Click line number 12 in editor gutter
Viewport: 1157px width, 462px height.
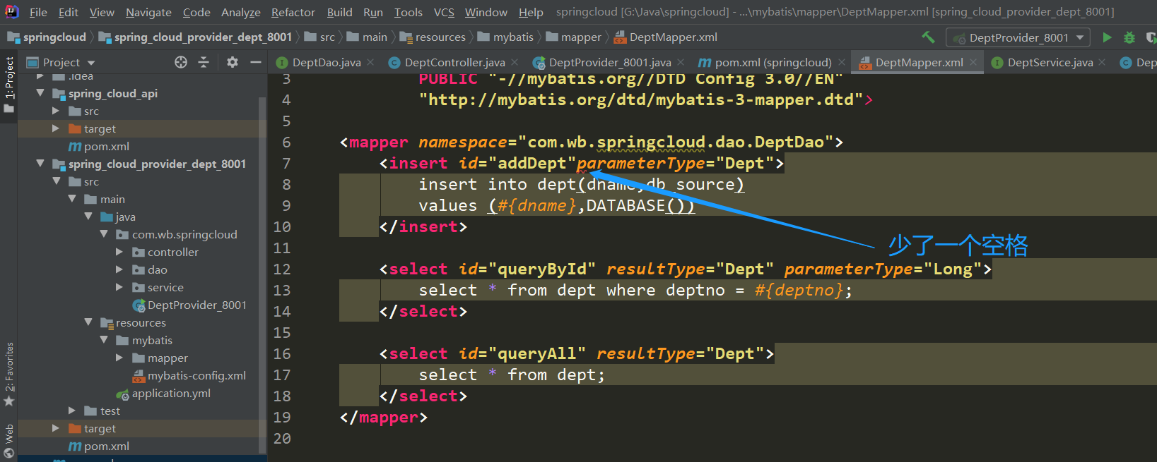282,269
